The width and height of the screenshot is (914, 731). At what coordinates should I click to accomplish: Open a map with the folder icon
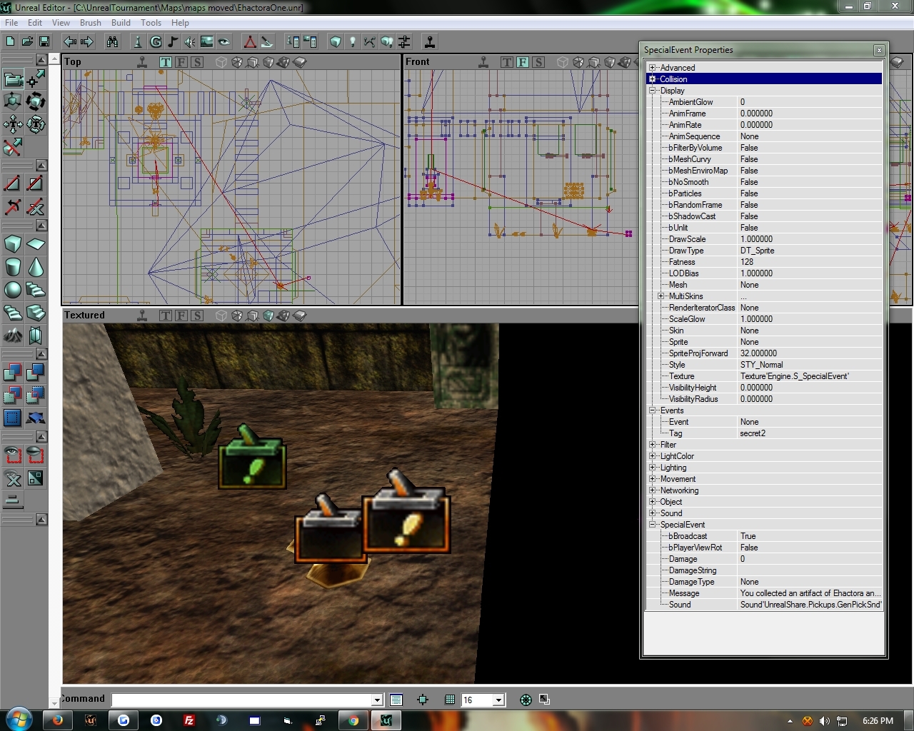click(x=27, y=41)
